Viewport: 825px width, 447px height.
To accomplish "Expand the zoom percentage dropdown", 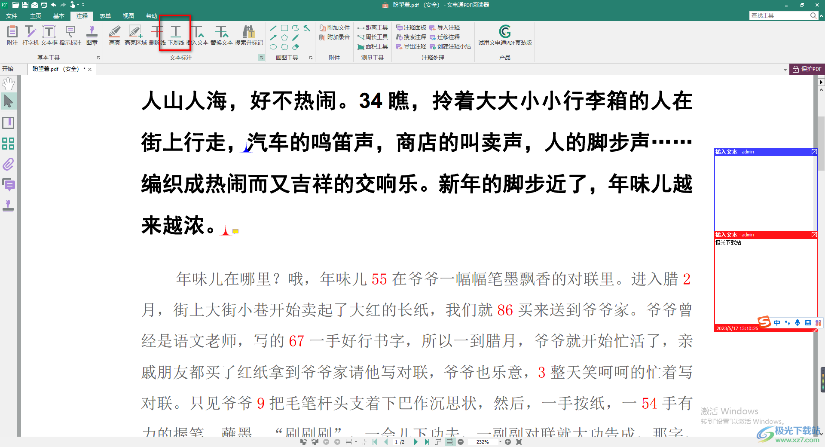I will click(500, 442).
